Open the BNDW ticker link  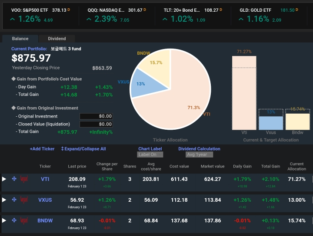click(x=45, y=220)
